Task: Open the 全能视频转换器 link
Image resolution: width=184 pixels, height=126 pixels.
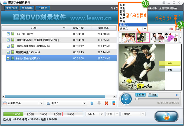Action: [x=168, y=8]
